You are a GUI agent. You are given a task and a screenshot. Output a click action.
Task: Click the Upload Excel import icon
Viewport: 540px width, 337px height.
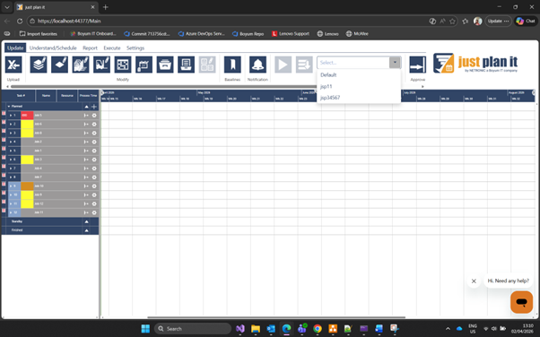coord(13,65)
